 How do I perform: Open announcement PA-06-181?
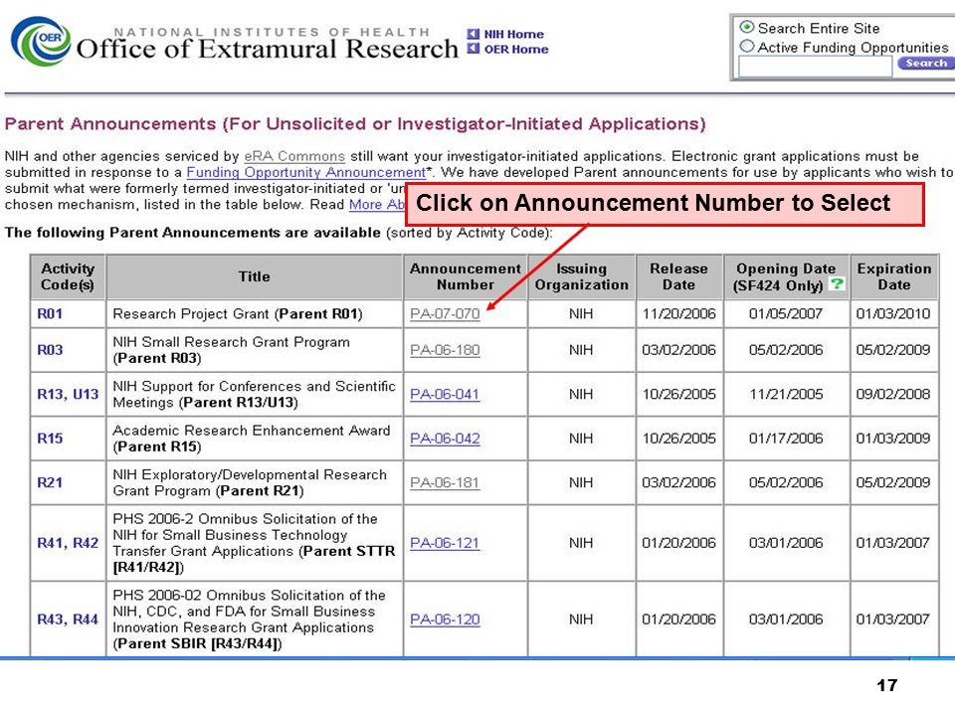pos(445,483)
